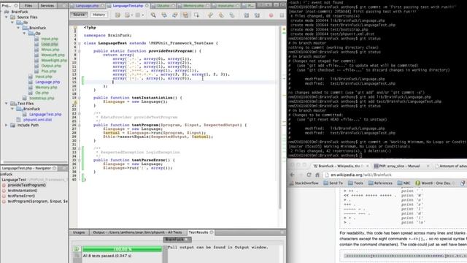The image size is (467, 263).
Task: Expand the Include Path tree node
Action: (x=7, y=125)
